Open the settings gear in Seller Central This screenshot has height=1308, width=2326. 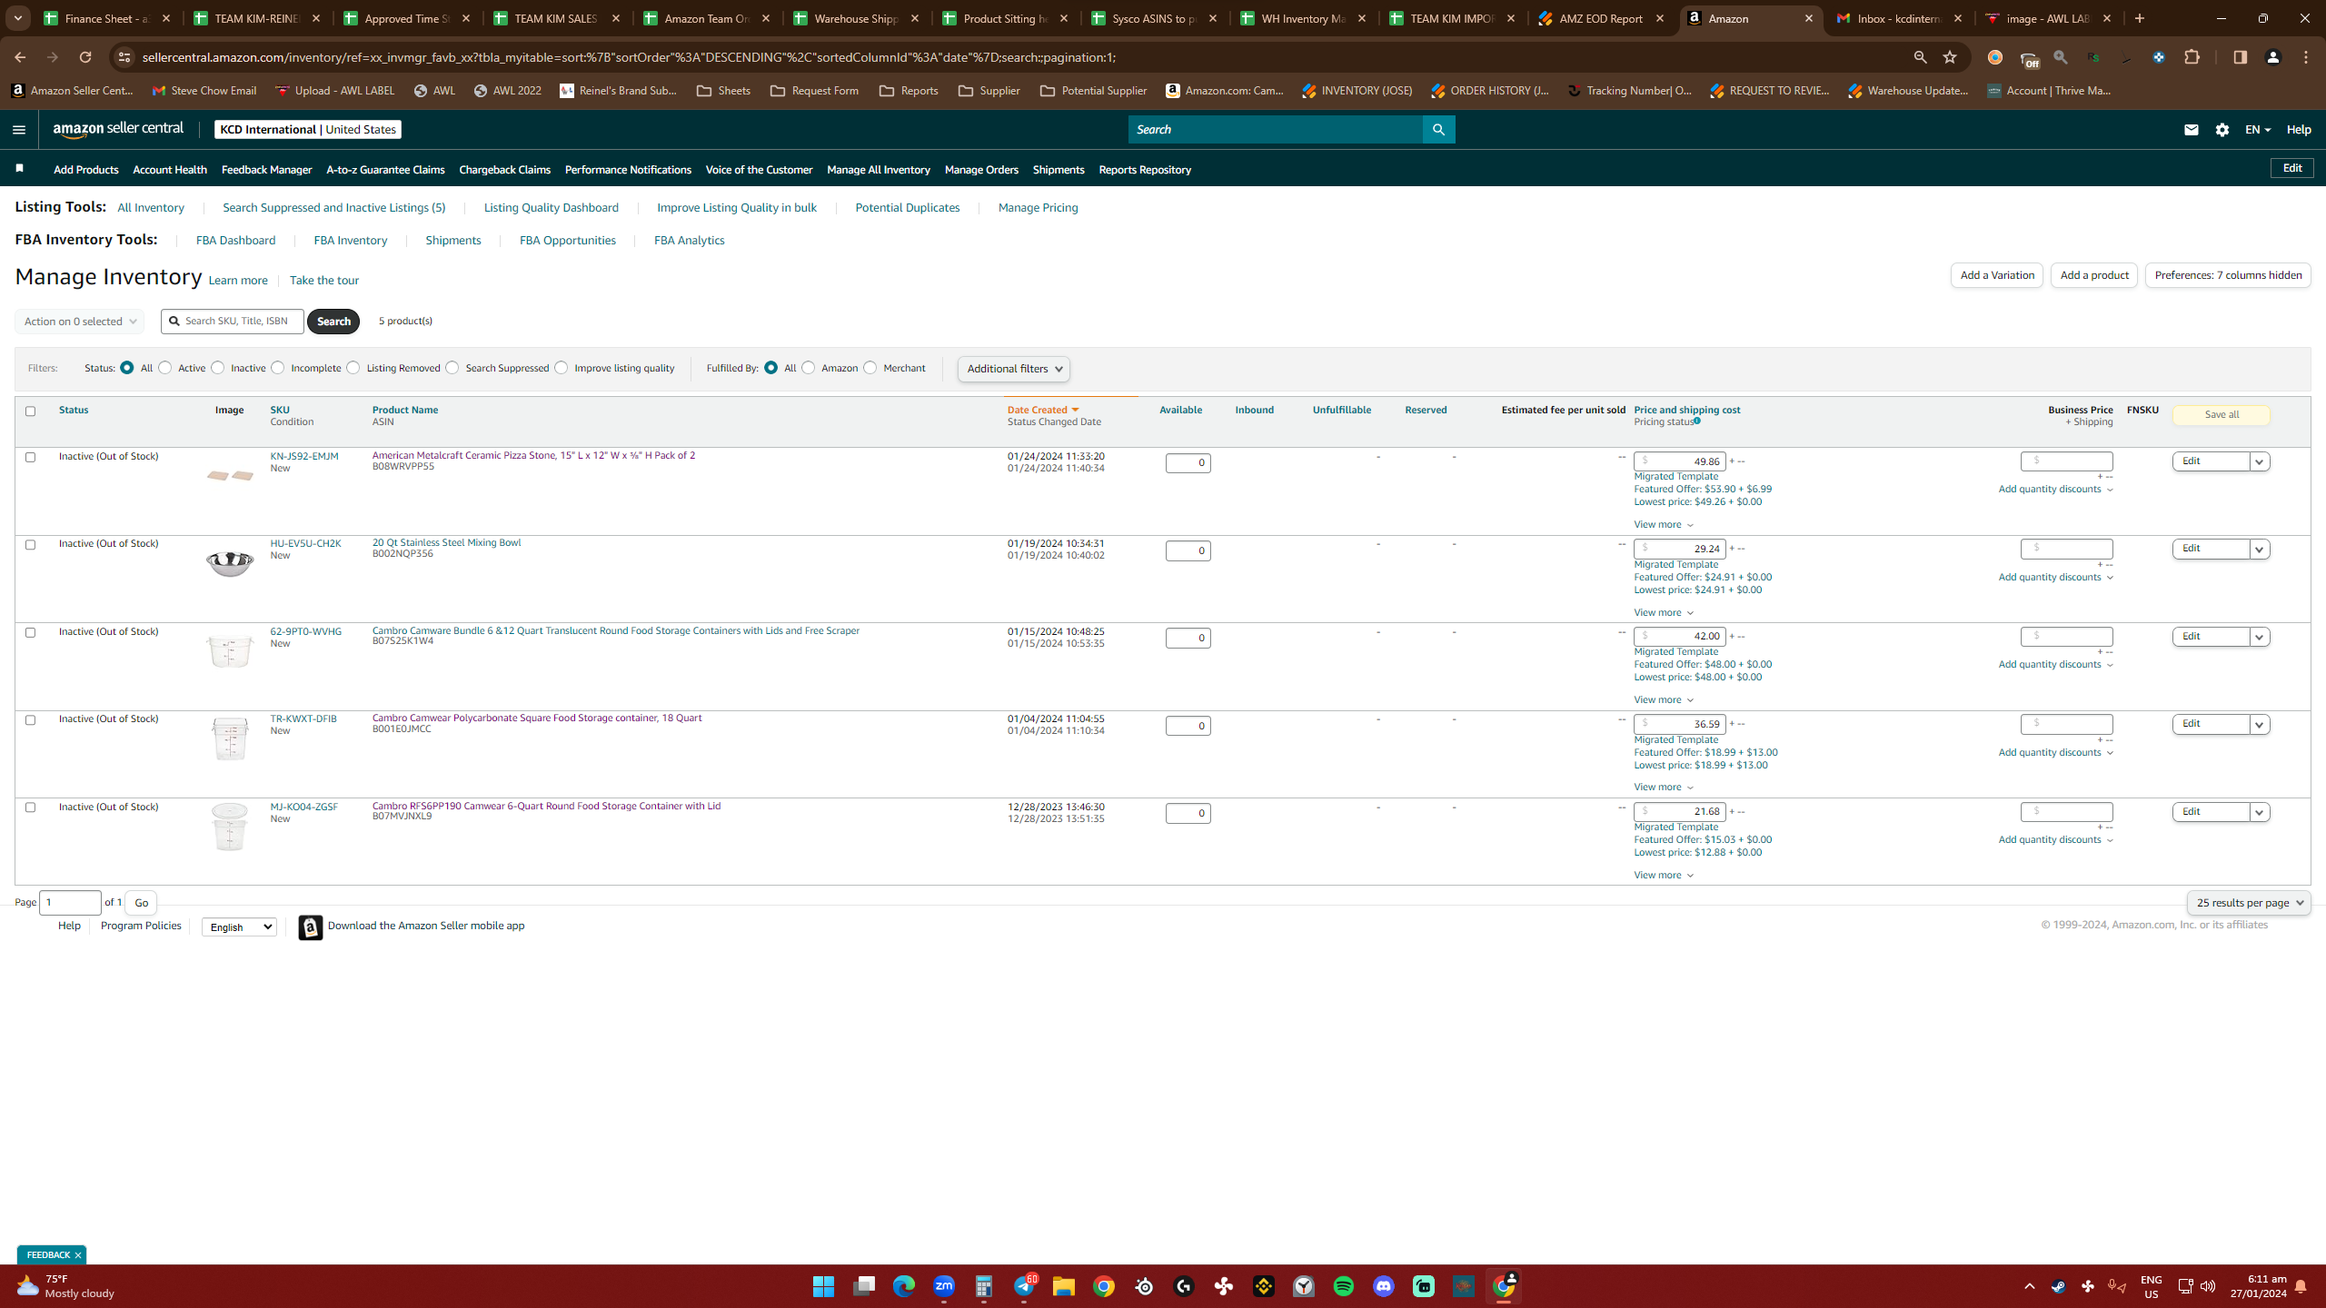(2222, 130)
